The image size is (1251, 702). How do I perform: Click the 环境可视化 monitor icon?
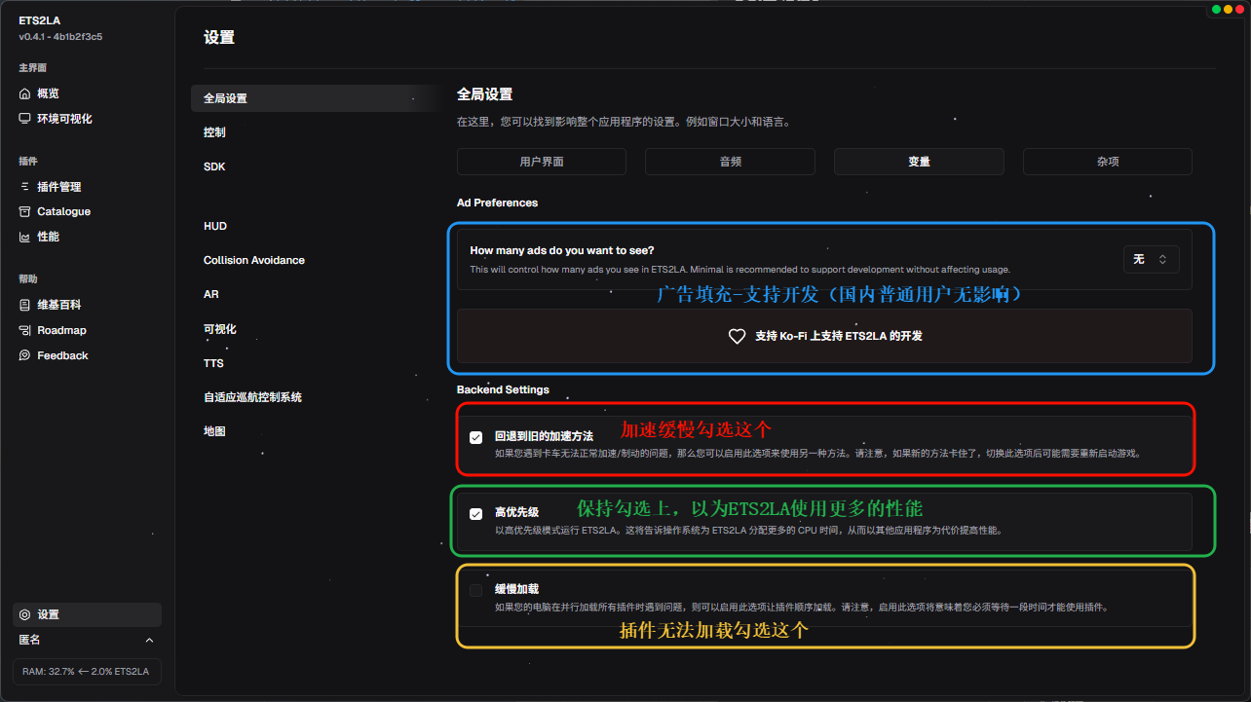25,119
